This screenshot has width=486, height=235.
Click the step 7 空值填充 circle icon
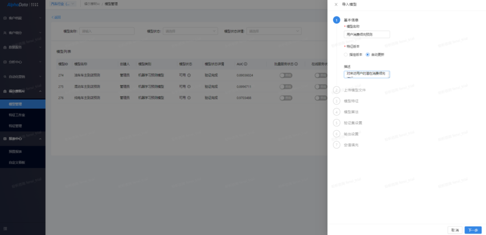pyautogui.click(x=337, y=145)
